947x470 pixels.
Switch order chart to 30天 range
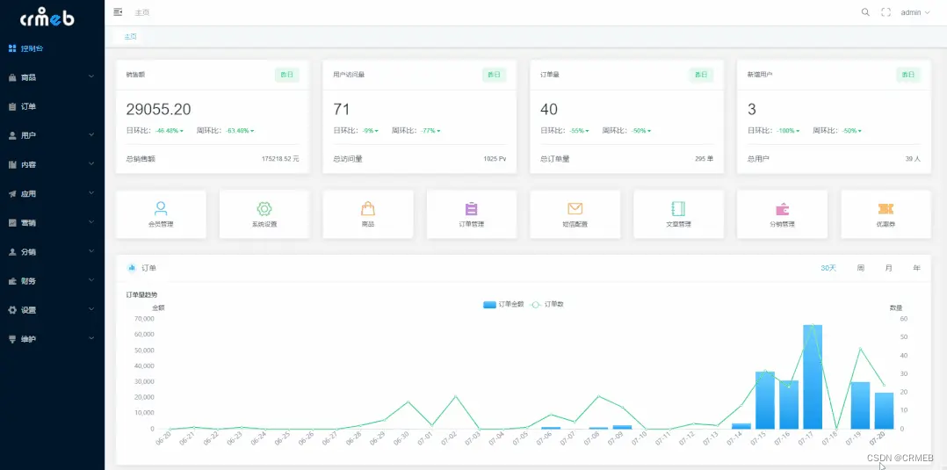[x=828, y=268]
